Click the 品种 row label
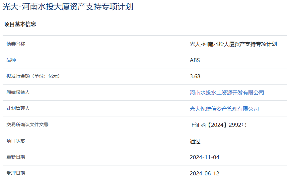The height and width of the screenshot is (178, 287). coord(11,60)
